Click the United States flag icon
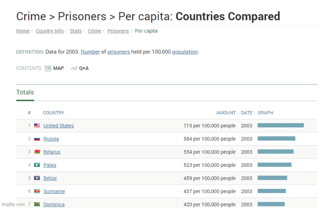 point(37,126)
